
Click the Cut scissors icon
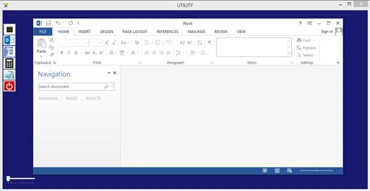[52, 40]
